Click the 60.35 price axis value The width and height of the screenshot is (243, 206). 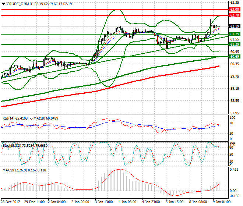235,64
